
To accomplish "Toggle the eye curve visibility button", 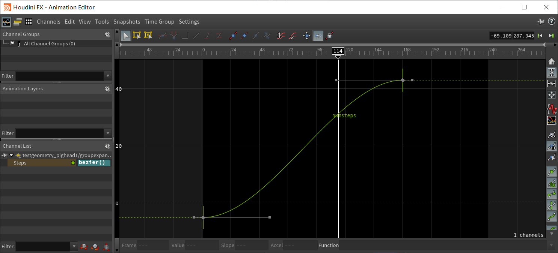I will [552, 146].
